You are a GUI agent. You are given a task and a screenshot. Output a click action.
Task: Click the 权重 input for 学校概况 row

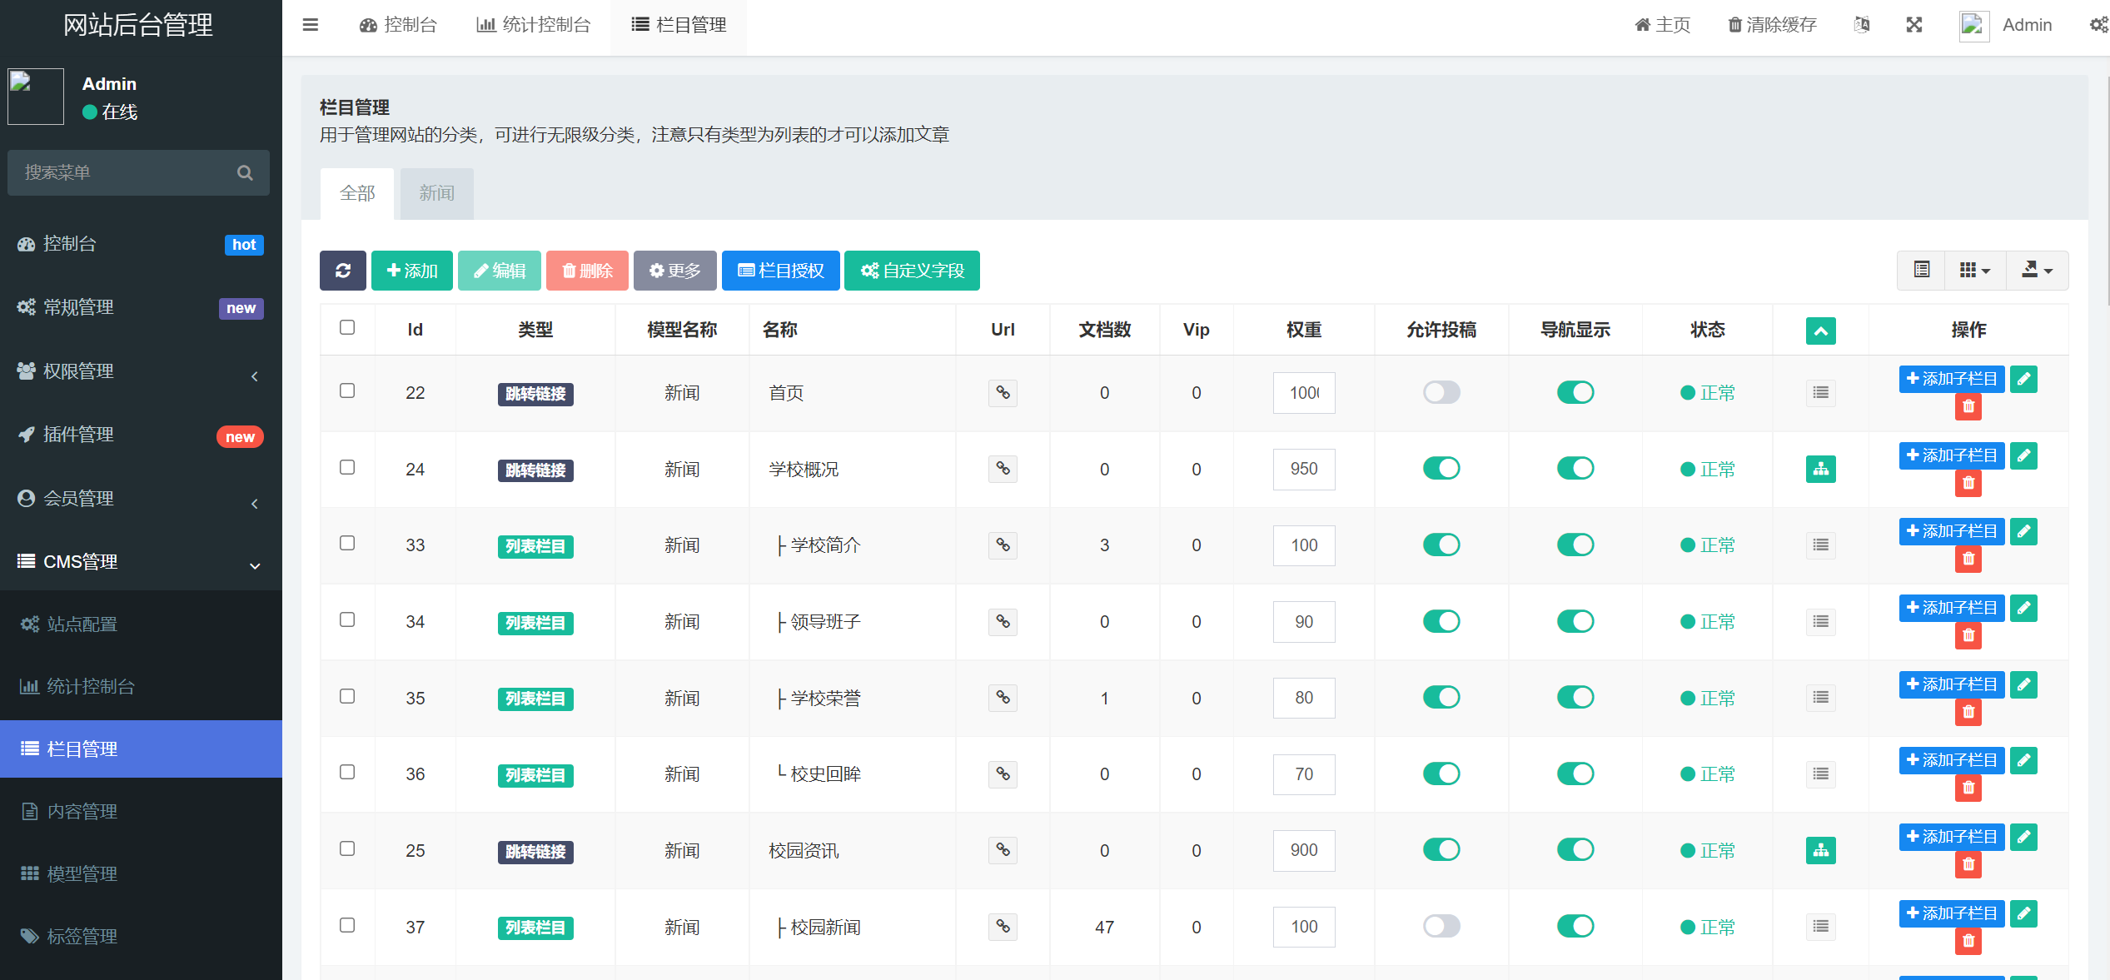[1304, 469]
